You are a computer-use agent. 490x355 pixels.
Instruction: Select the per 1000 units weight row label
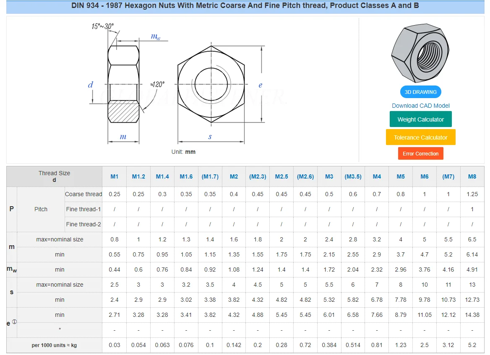coord(54,345)
